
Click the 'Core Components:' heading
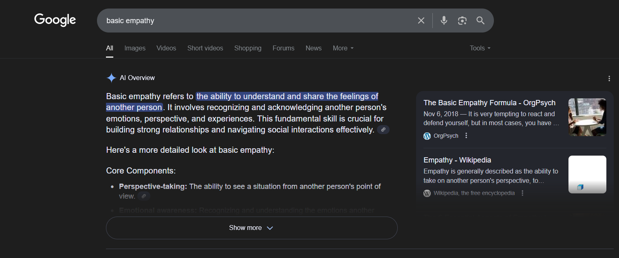click(141, 171)
